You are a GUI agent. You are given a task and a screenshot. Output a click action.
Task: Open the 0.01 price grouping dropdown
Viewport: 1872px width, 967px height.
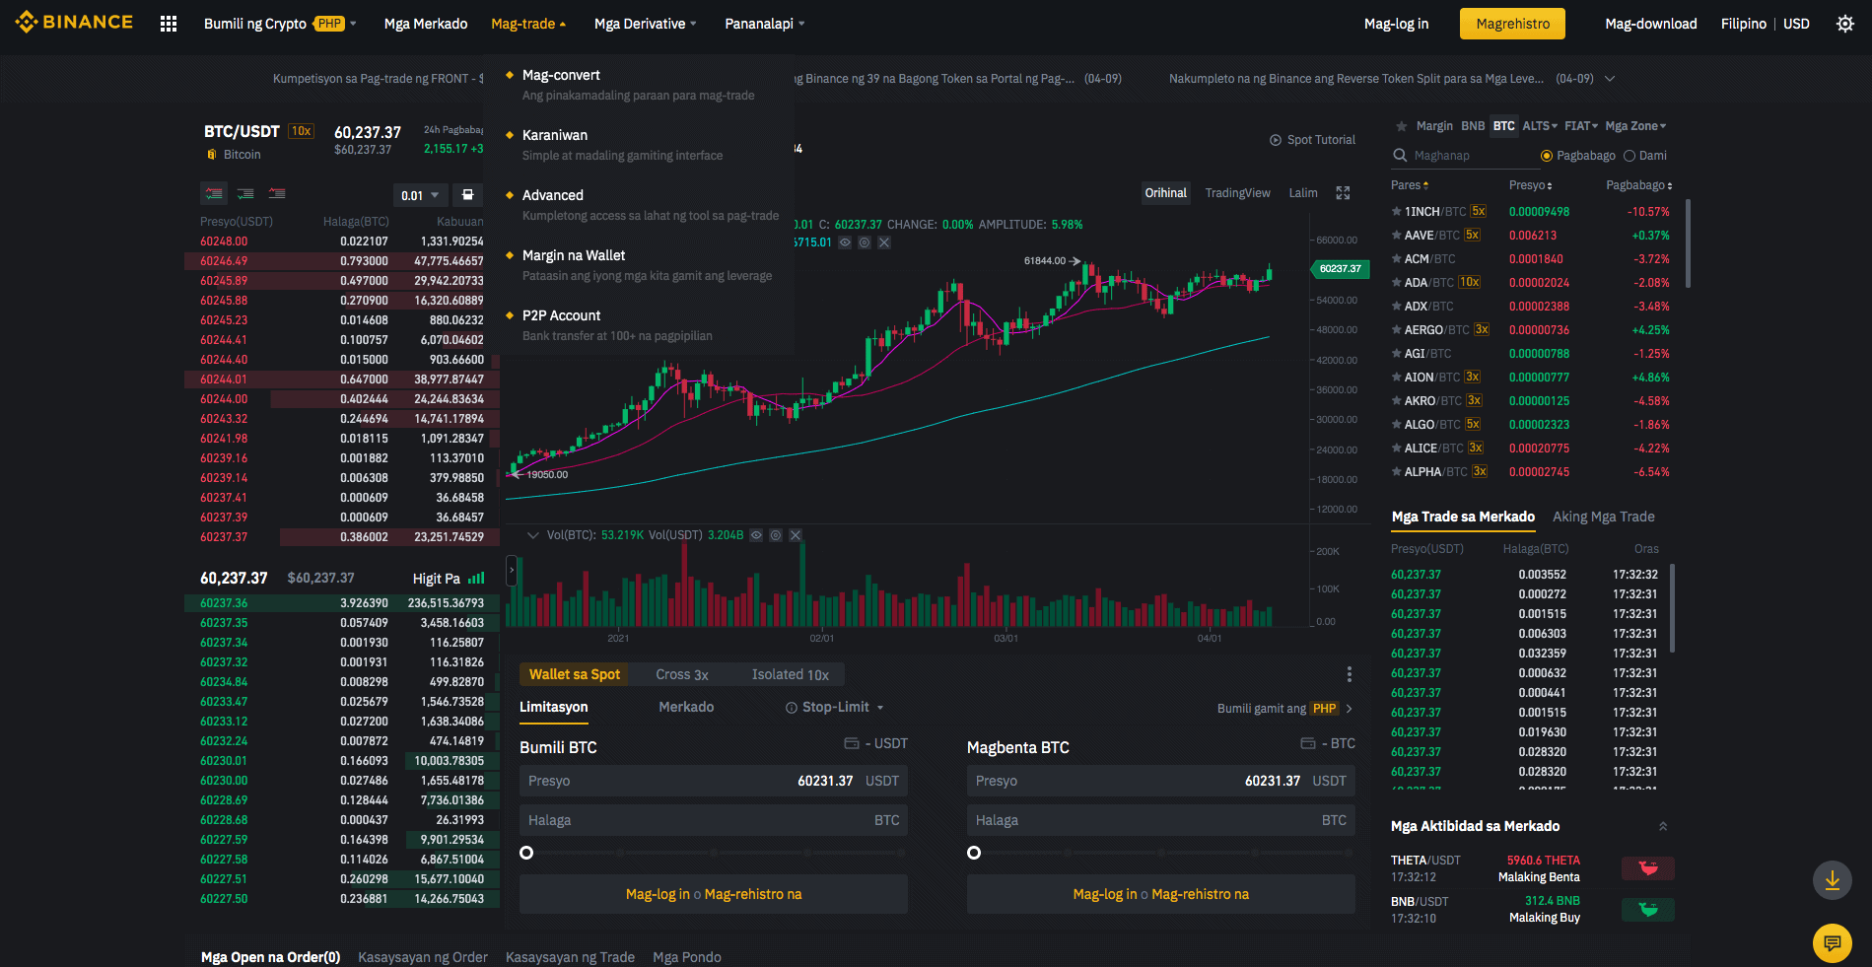point(421,195)
